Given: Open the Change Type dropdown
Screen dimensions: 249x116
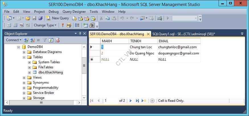Looking at the screenshot, I should 45,25.
